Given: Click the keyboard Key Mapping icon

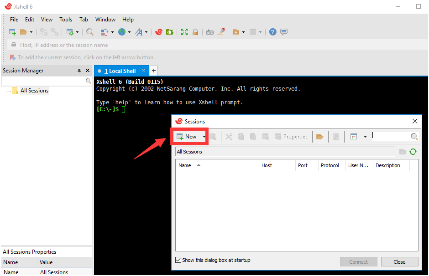Looking at the screenshot, I should pyautogui.click(x=210, y=32).
